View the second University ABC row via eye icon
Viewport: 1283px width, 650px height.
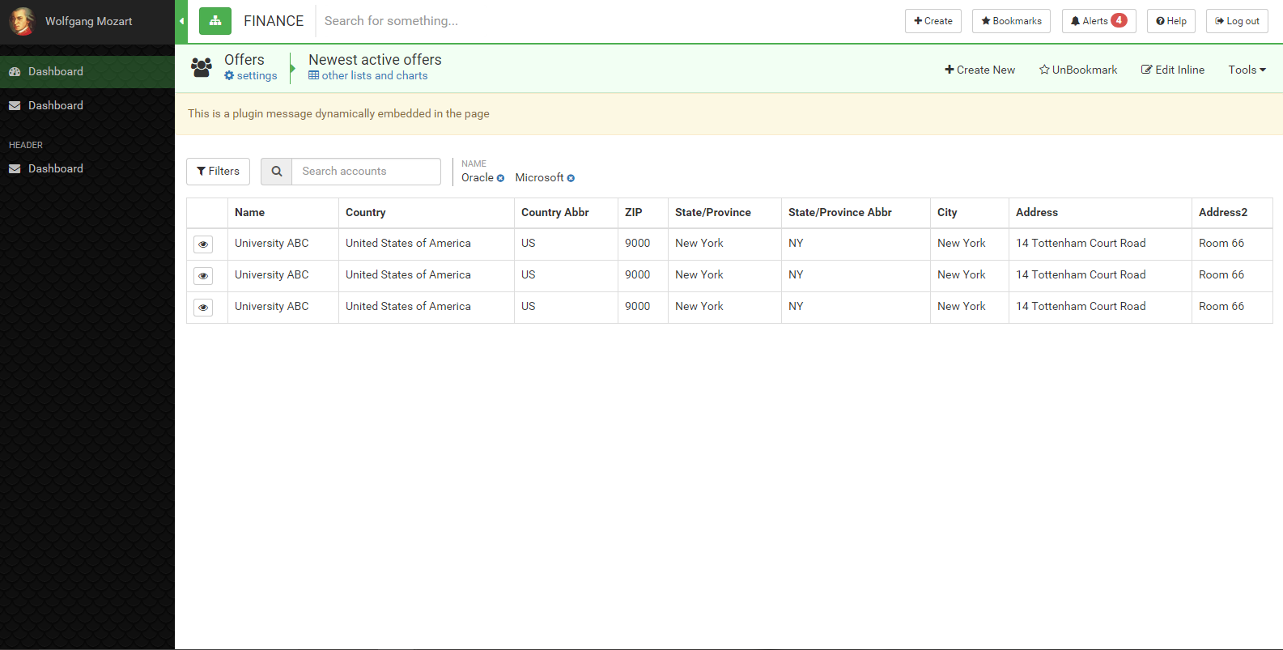(203, 275)
